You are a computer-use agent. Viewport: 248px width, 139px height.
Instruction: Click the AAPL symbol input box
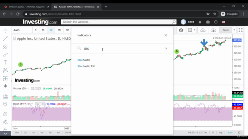pyautogui.click(x=22, y=30)
